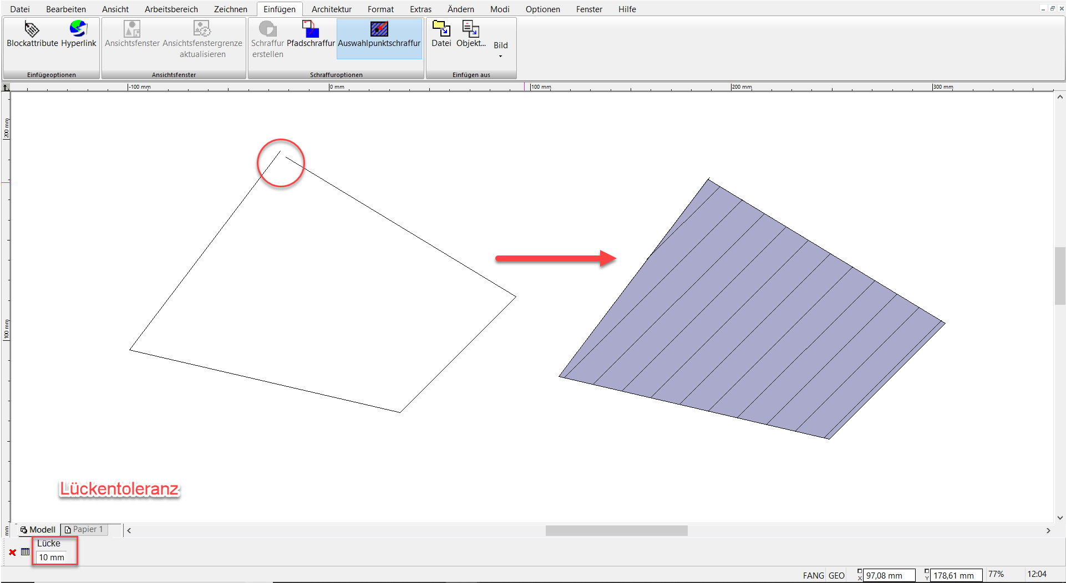Click the Objekt insert icon
Screen dimensions: 1066x583
pyautogui.click(x=470, y=29)
